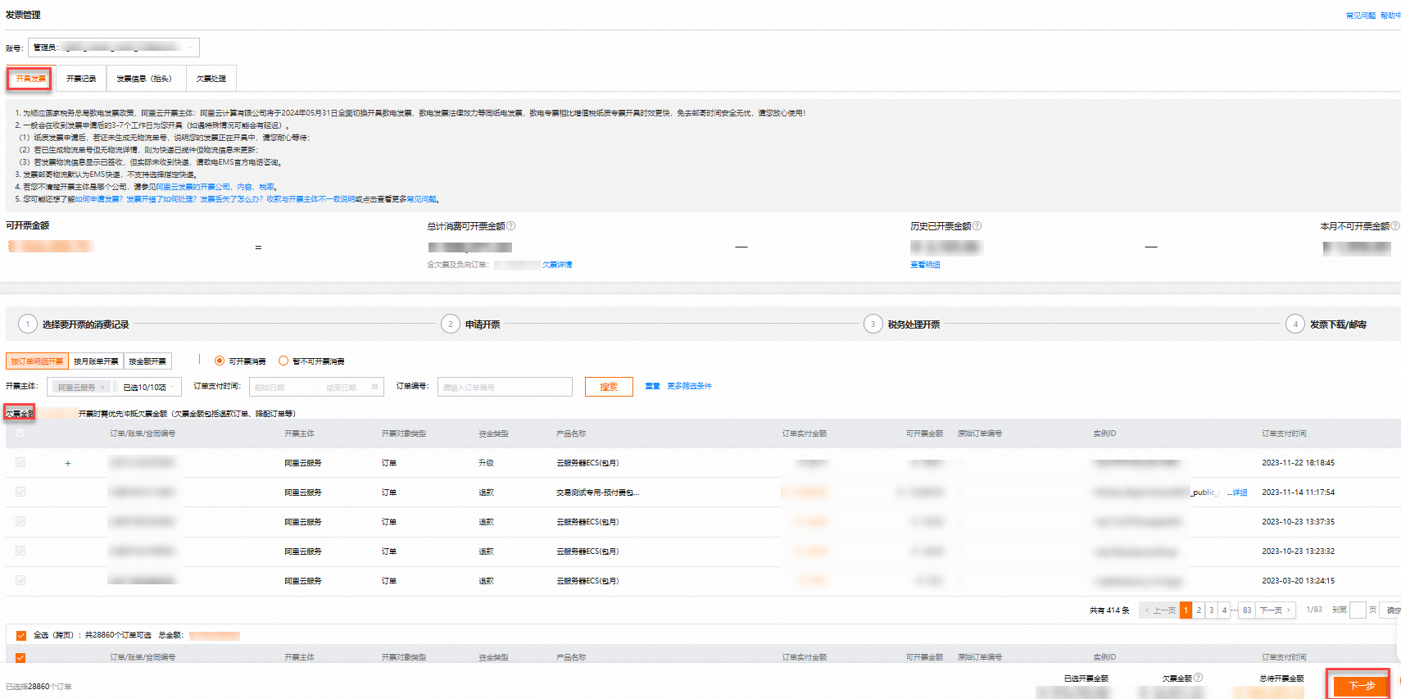Screen dimensions: 1401x699
Task: Open 发票丢失了怎么办? link
Action: coord(231,199)
